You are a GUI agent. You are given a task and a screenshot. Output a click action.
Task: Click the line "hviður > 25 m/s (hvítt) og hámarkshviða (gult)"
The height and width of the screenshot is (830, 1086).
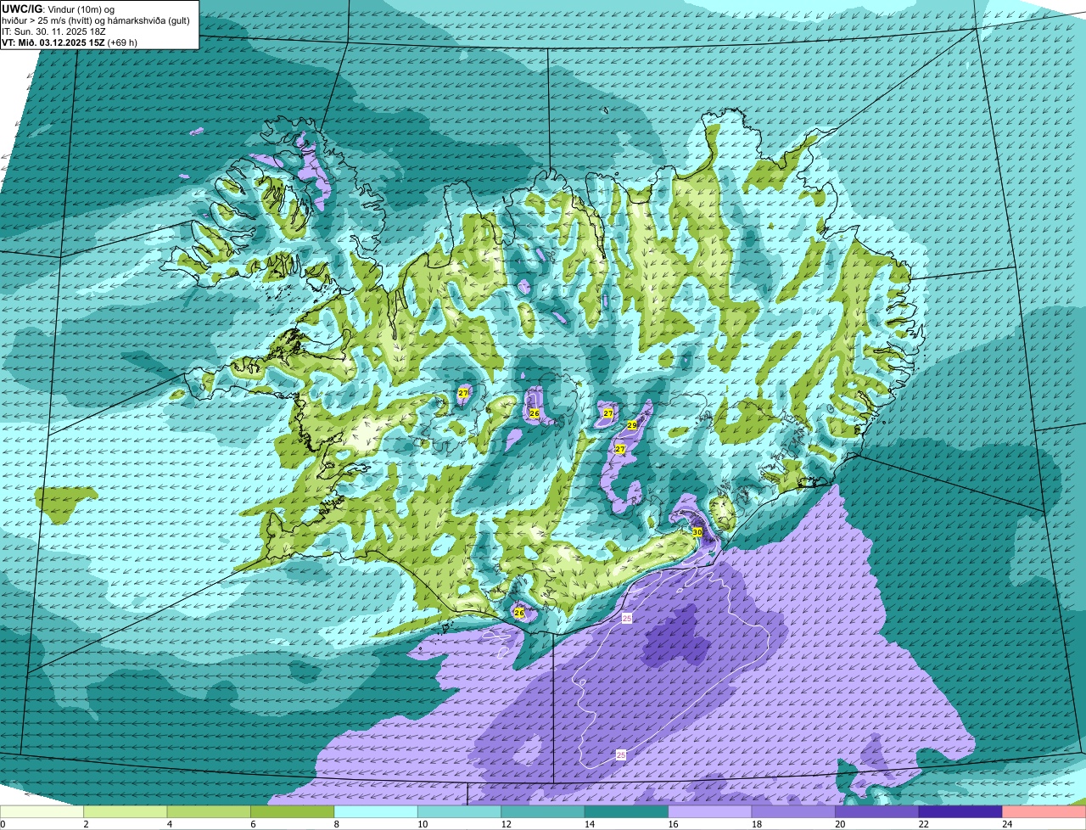coord(96,20)
